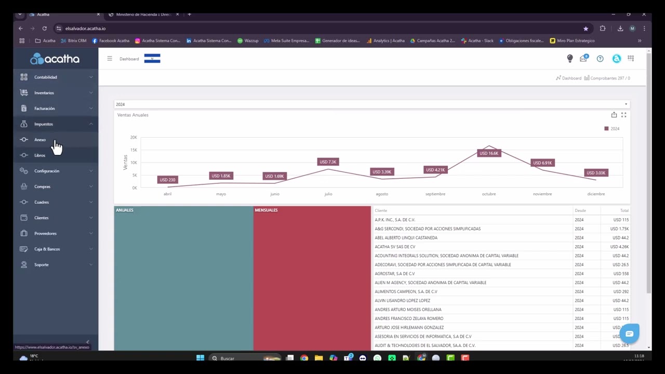Open the Libros submenu item
This screenshot has width=665, height=374.
pos(56,155)
